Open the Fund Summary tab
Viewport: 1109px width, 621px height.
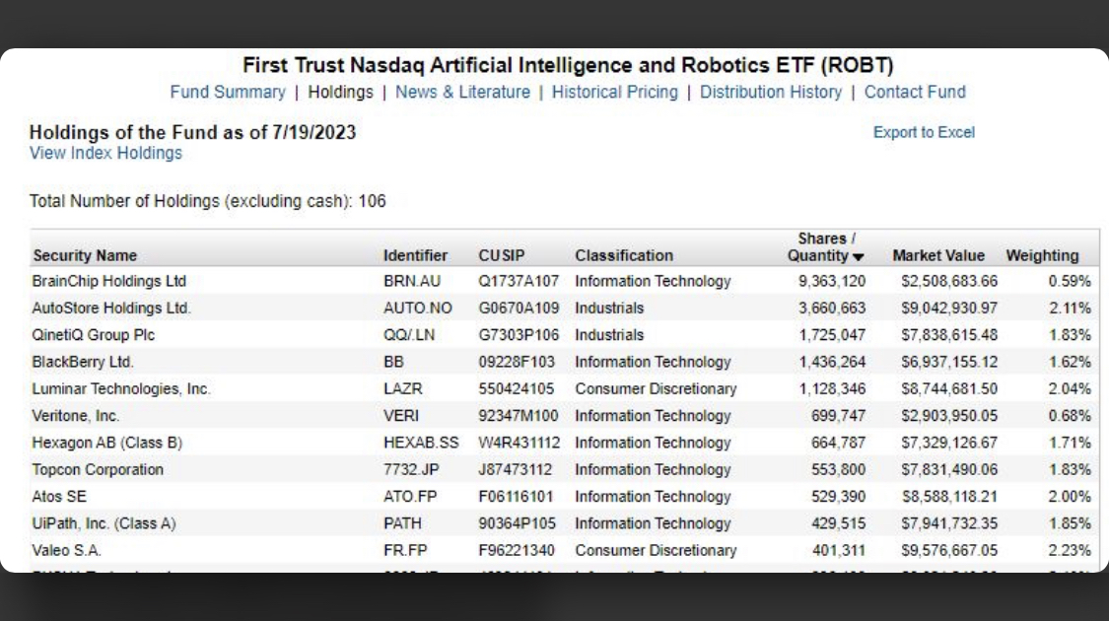click(227, 93)
